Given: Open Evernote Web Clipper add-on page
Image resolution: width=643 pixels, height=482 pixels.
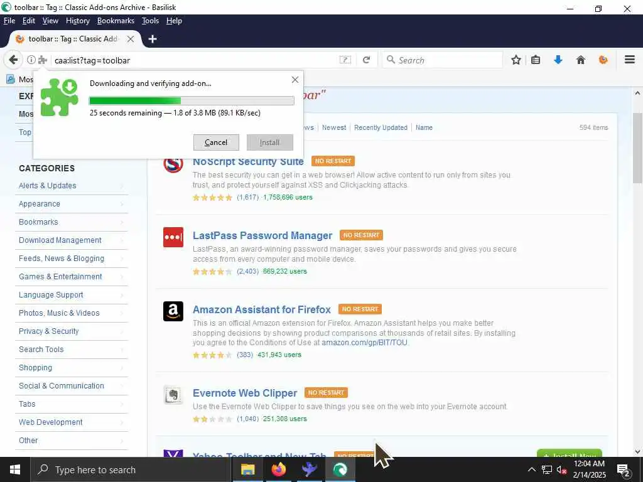Looking at the screenshot, I should pos(245,393).
